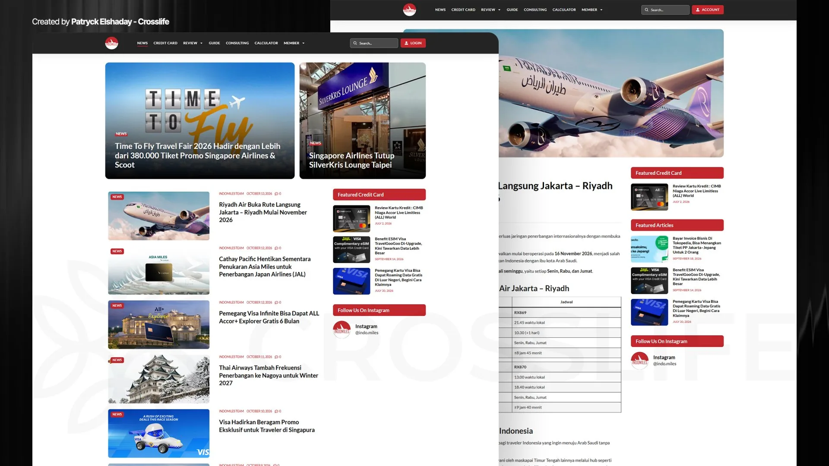The height and width of the screenshot is (466, 829).
Task: Open Benefit ESIM Visa link in left sidebar
Action: (398, 246)
